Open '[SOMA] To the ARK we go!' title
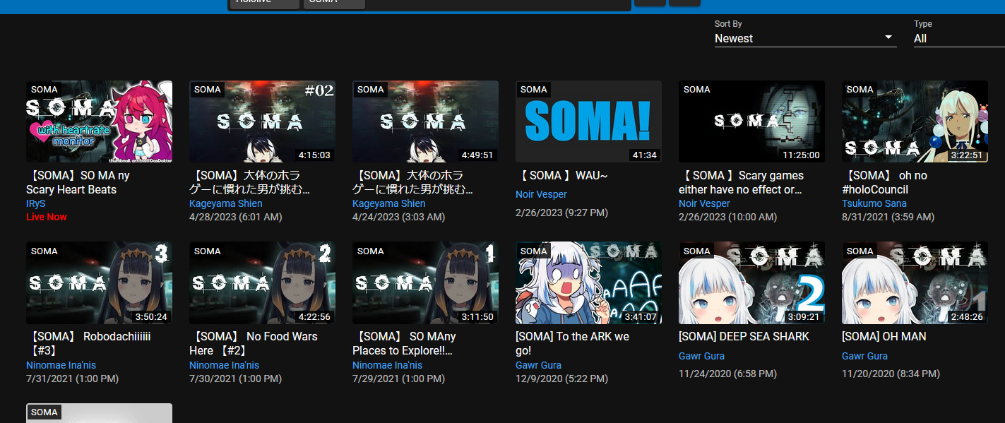 [573, 343]
